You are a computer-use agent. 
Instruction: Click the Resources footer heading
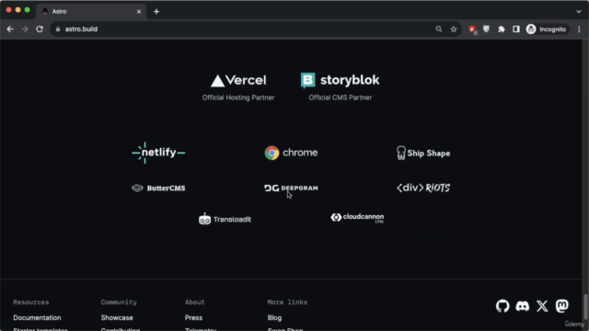pos(30,302)
